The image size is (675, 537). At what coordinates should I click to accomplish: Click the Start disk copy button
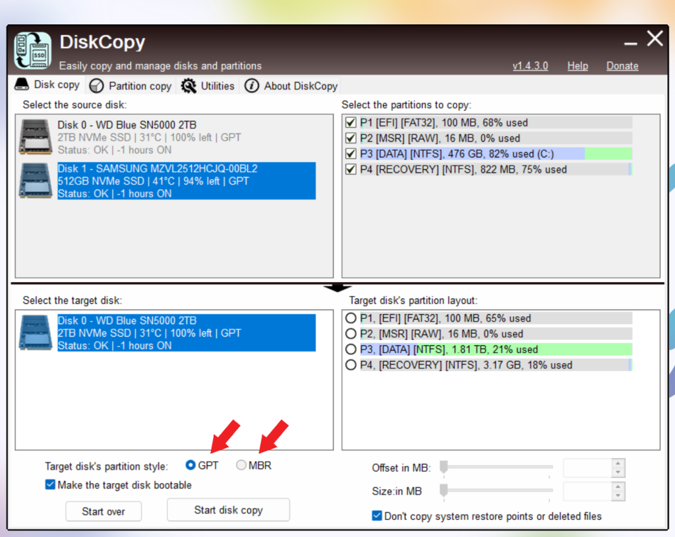(x=228, y=510)
